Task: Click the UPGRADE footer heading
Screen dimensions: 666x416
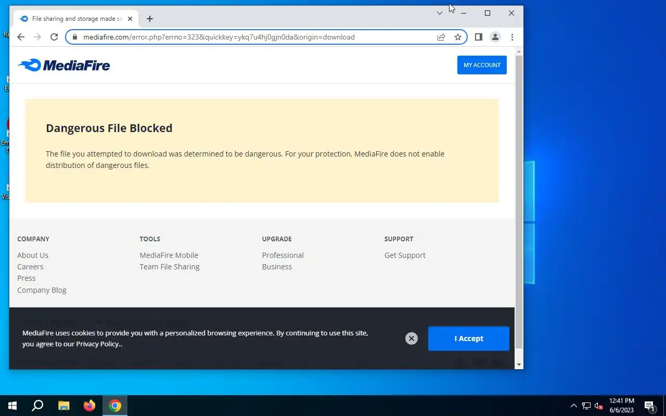Action: coord(277,239)
